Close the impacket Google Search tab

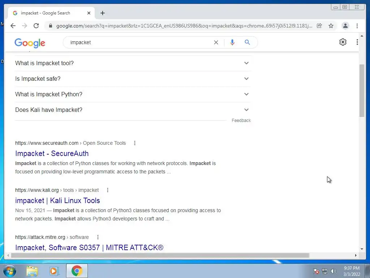[89, 13]
